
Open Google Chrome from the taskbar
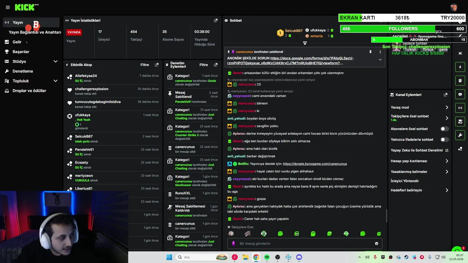coord(256,257)
